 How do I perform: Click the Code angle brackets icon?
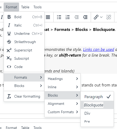coord(9,67)
